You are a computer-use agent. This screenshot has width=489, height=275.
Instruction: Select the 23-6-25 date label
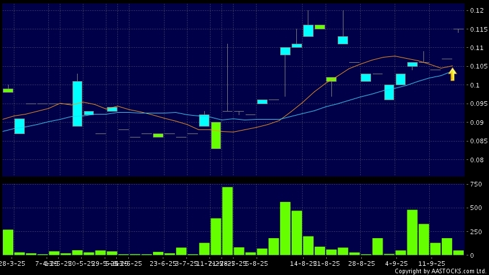coord(162,263)
